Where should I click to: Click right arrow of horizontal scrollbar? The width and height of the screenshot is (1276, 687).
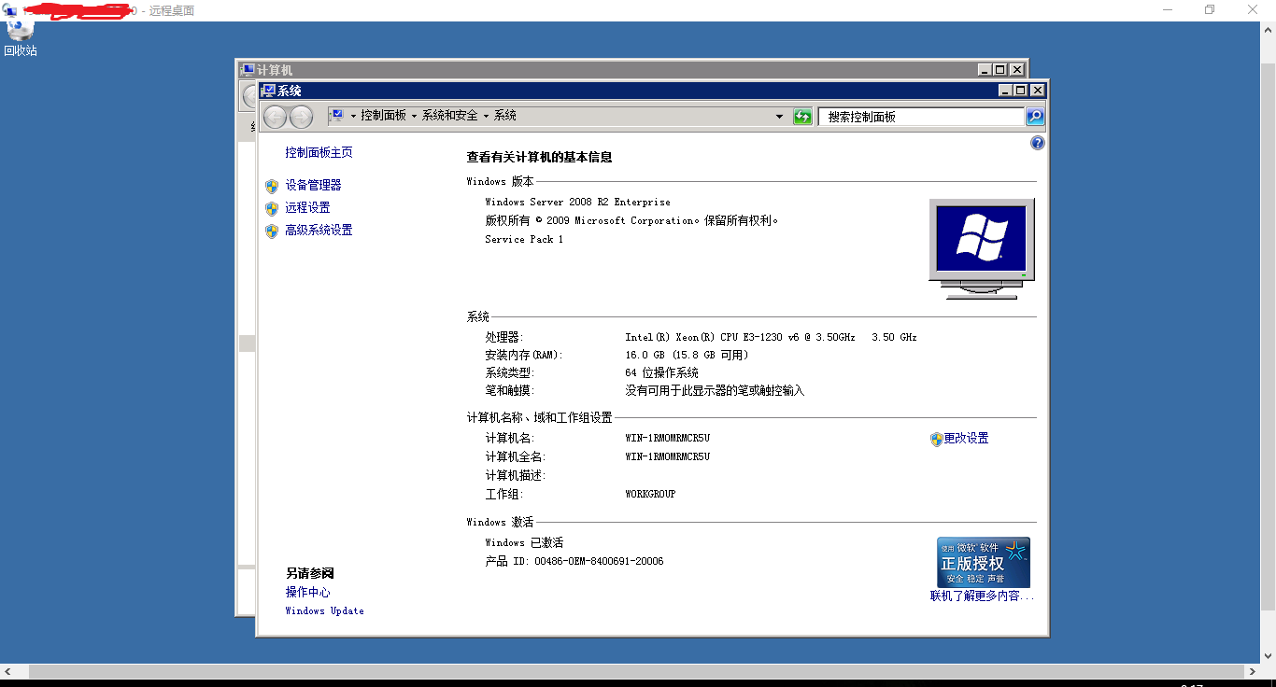tap(1253, 672)
